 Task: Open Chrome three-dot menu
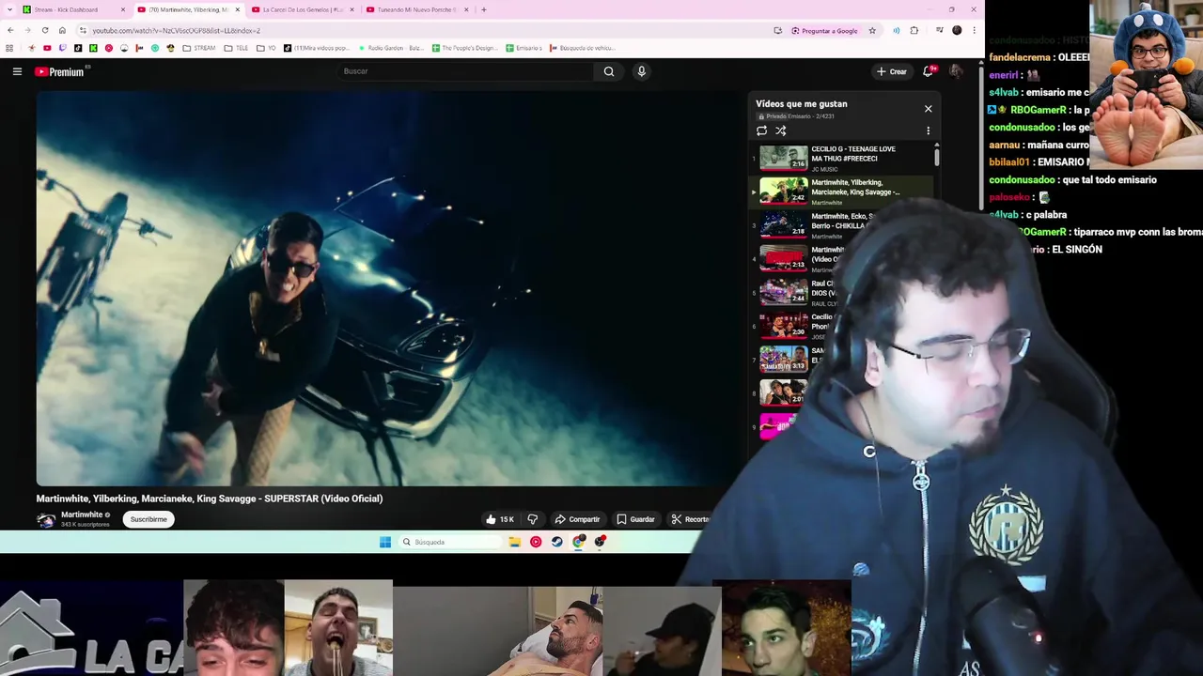[974, 30]
